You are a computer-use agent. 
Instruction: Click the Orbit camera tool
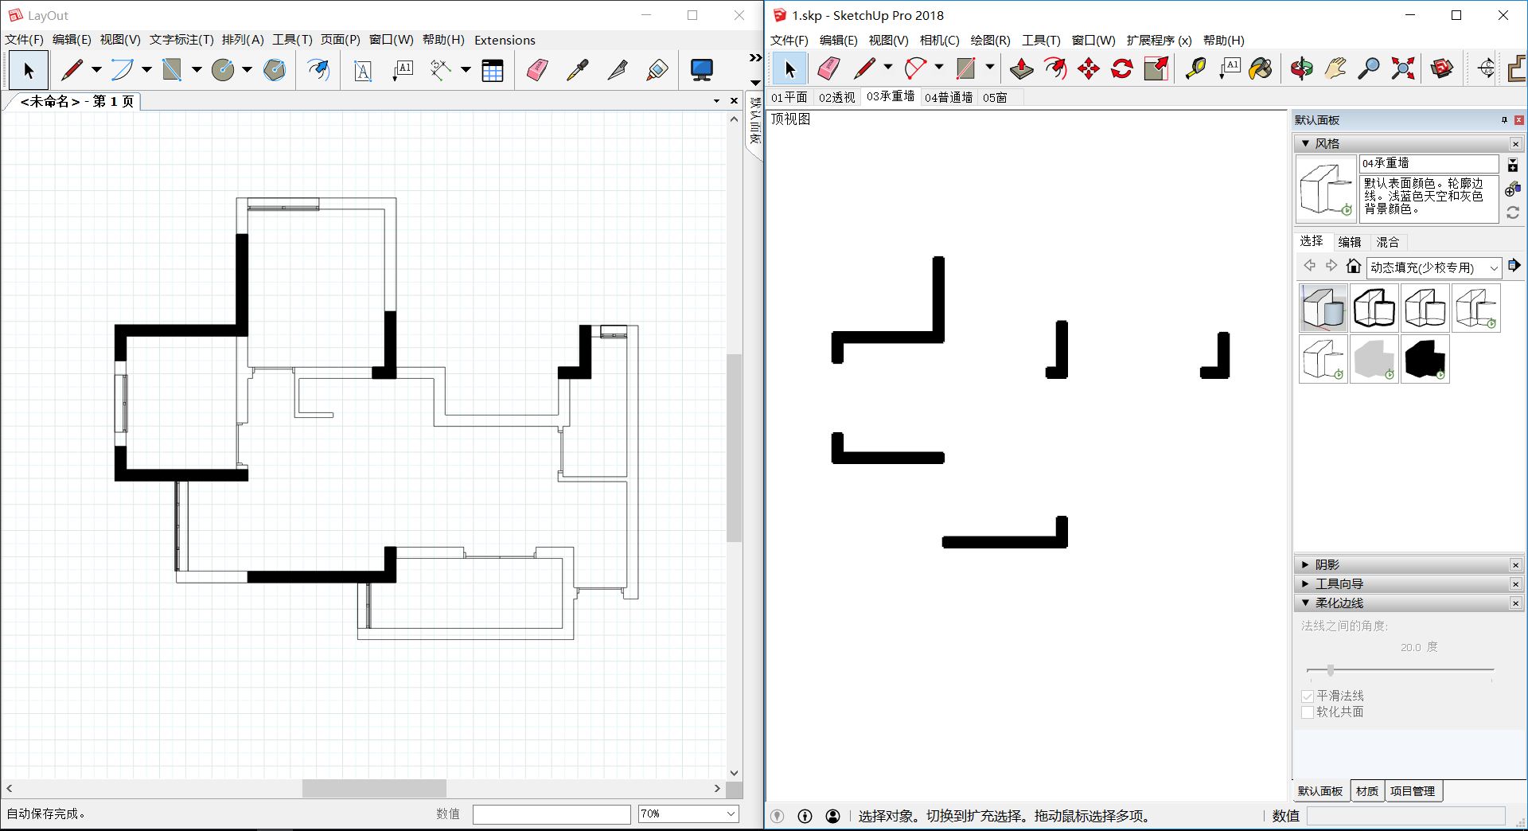tap(1301, 69)
